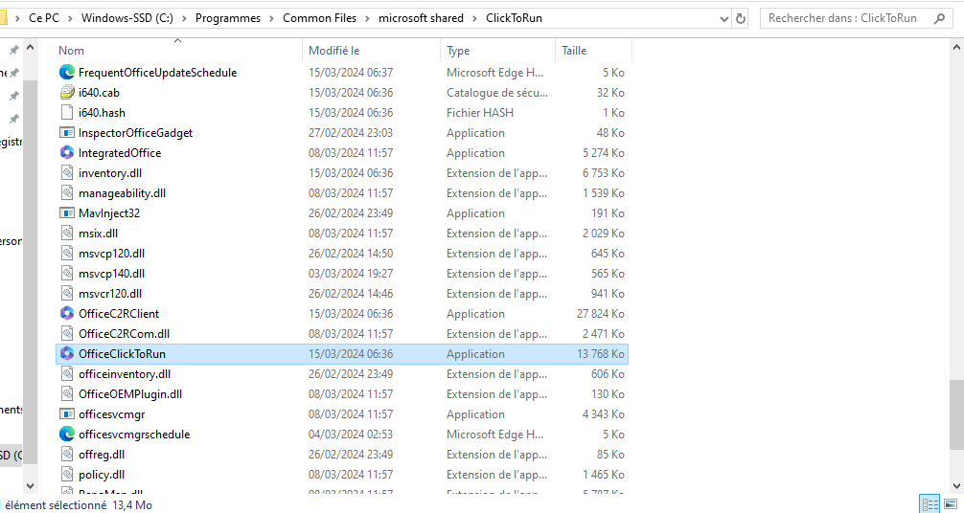Select the offreg.dll file icon
This screenshot has width=964, height=513.
click(67, 455)
